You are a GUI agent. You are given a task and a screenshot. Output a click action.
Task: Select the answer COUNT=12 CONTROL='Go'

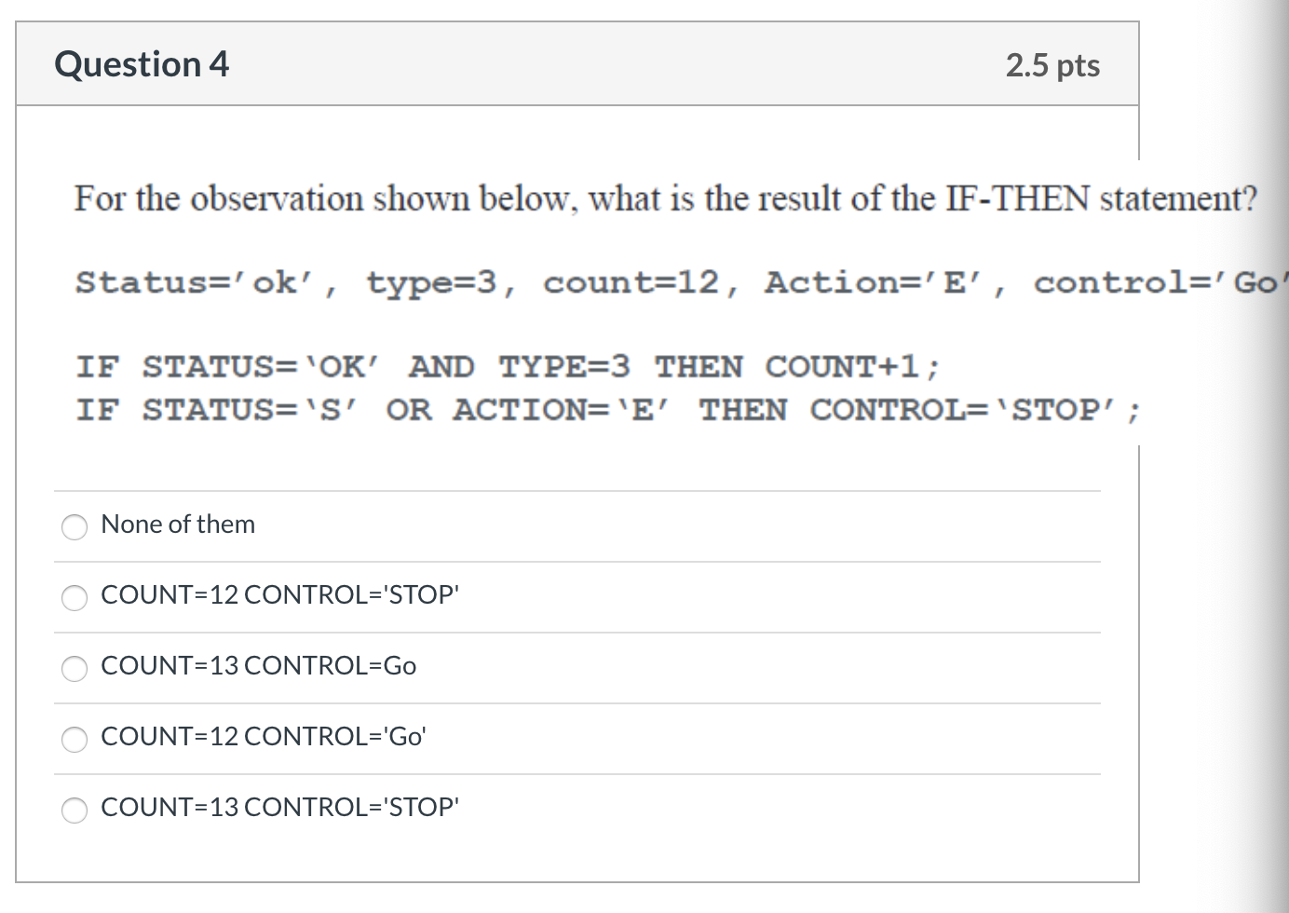click(75, 740)
